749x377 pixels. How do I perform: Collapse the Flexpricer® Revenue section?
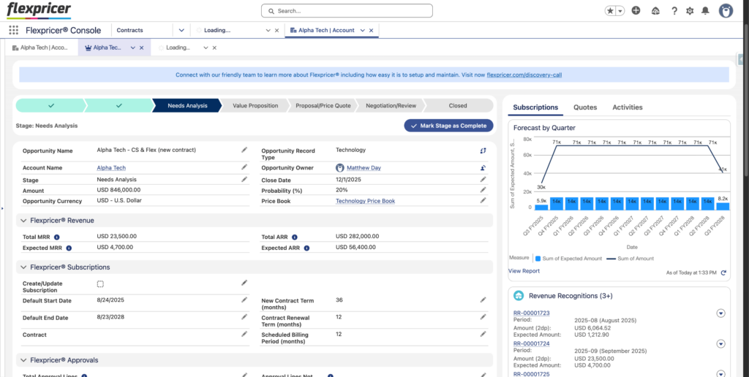(x=23, y=220)
